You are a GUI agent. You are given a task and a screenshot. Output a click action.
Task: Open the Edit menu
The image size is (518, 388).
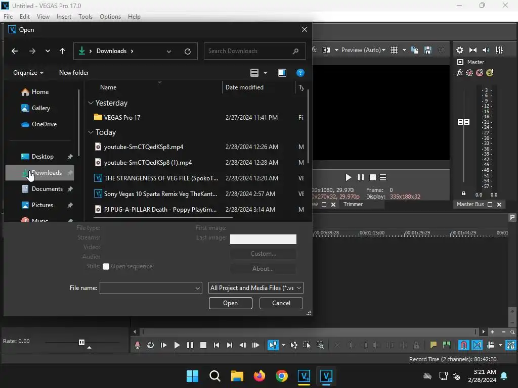24,17
